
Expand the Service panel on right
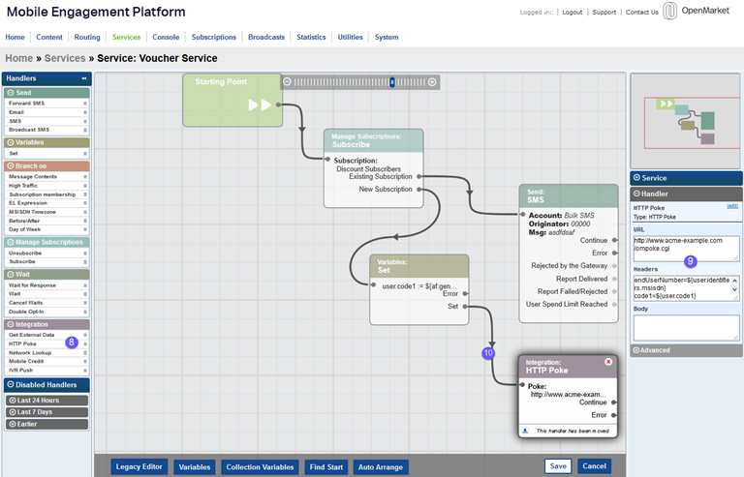pos(636,178)
